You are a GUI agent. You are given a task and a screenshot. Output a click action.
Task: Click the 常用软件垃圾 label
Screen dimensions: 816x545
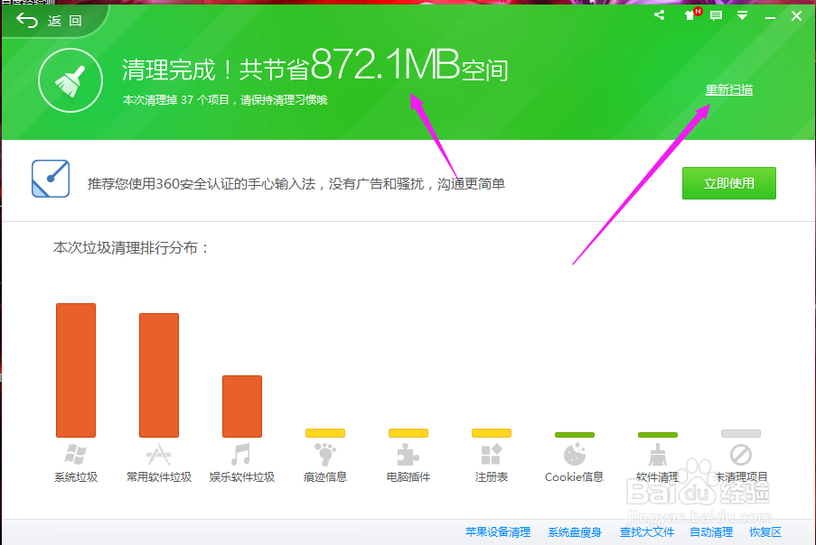(x=159, y=477)
